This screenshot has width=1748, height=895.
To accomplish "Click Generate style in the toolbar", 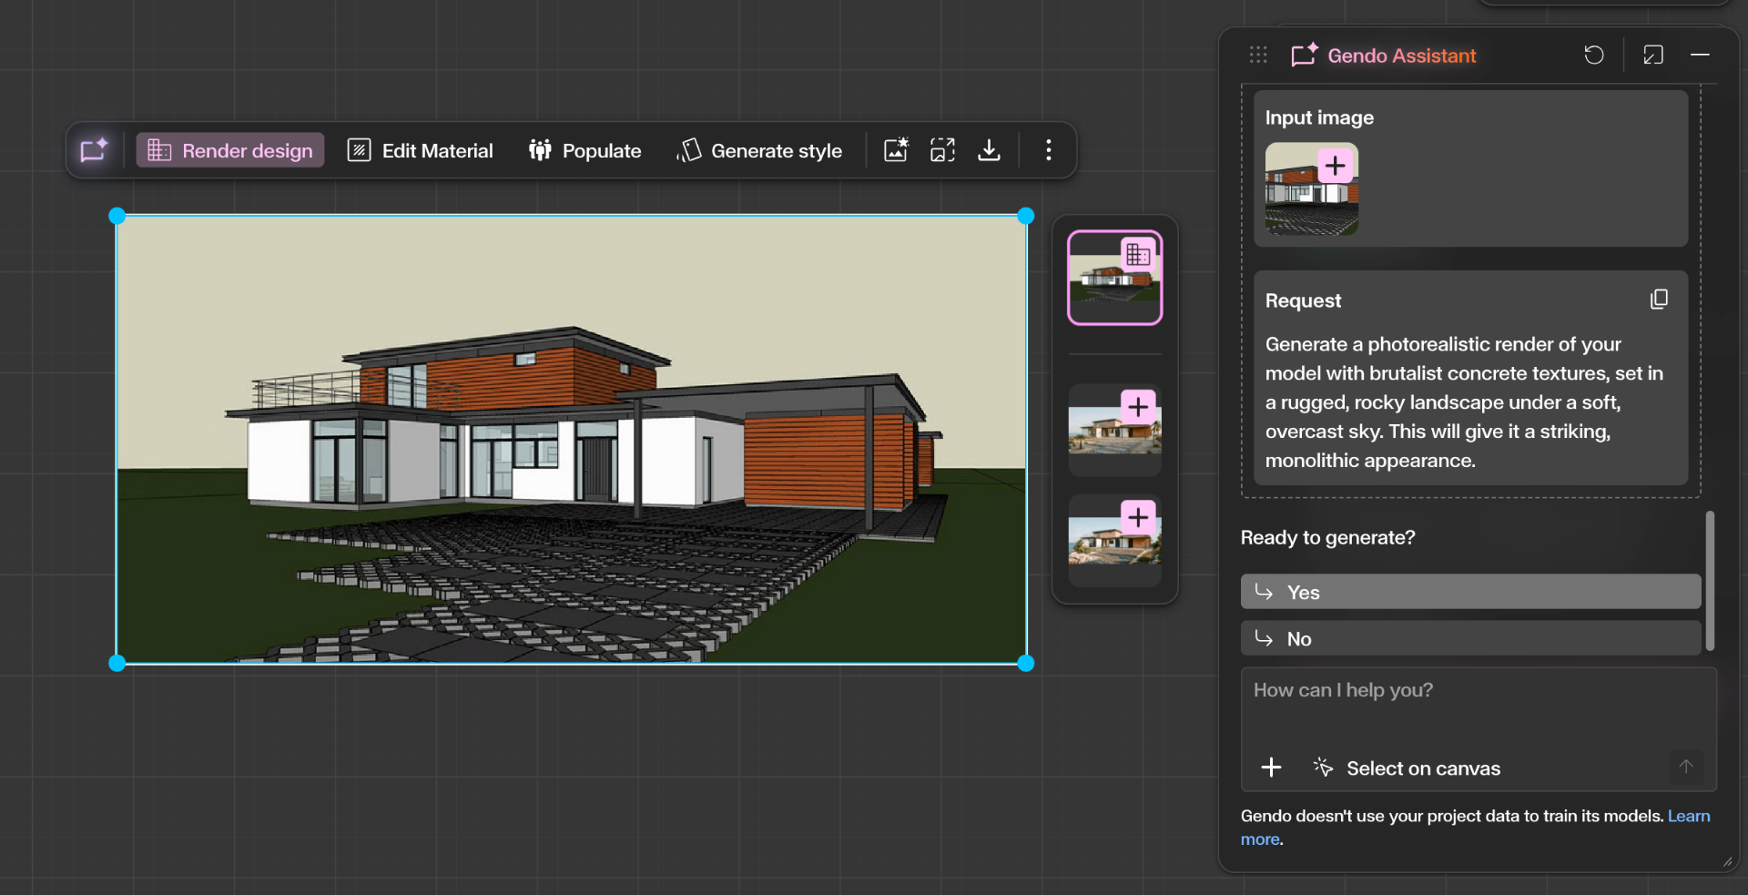I will pyautogui.click(x=759, y=150).
